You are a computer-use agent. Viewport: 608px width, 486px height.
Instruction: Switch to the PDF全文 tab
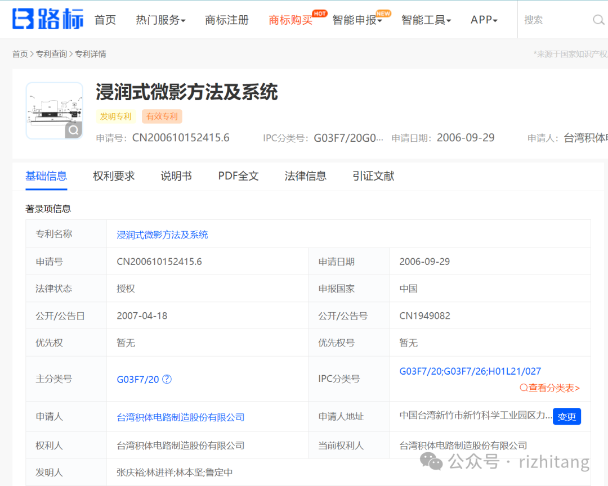pyautogui.click(x=239, y=176)
